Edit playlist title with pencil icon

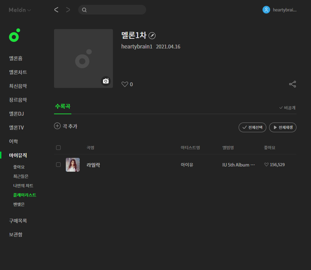(x=152, y=36)
